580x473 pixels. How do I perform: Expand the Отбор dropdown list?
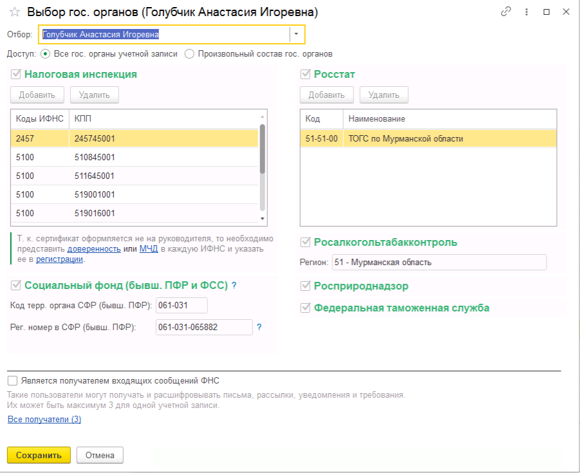(x=296, y=34)
